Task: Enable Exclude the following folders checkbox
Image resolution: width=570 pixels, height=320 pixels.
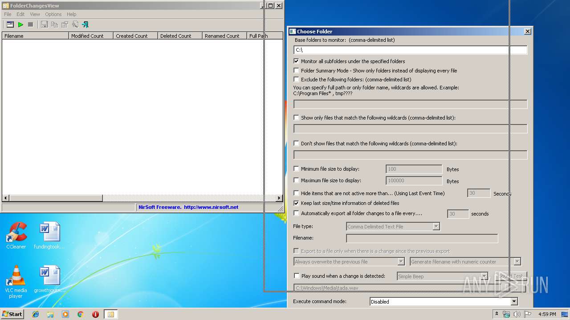Action: [296, 79]
